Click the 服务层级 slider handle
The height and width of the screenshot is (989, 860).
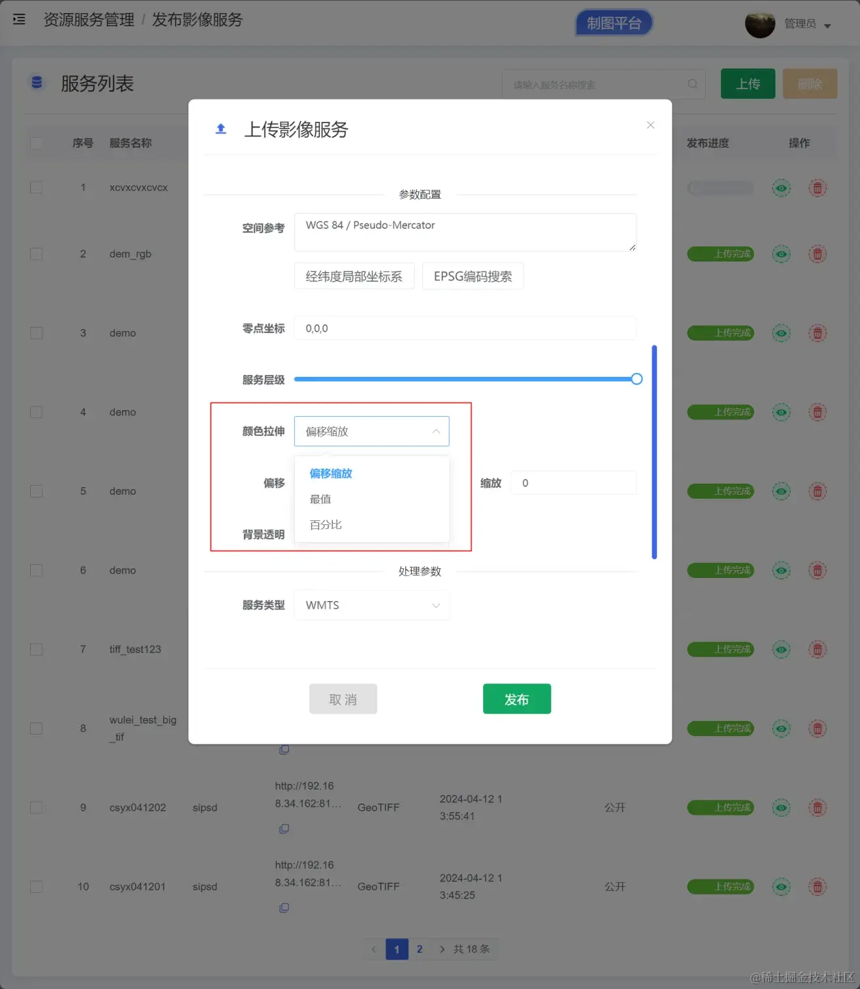tap(636, 379)
